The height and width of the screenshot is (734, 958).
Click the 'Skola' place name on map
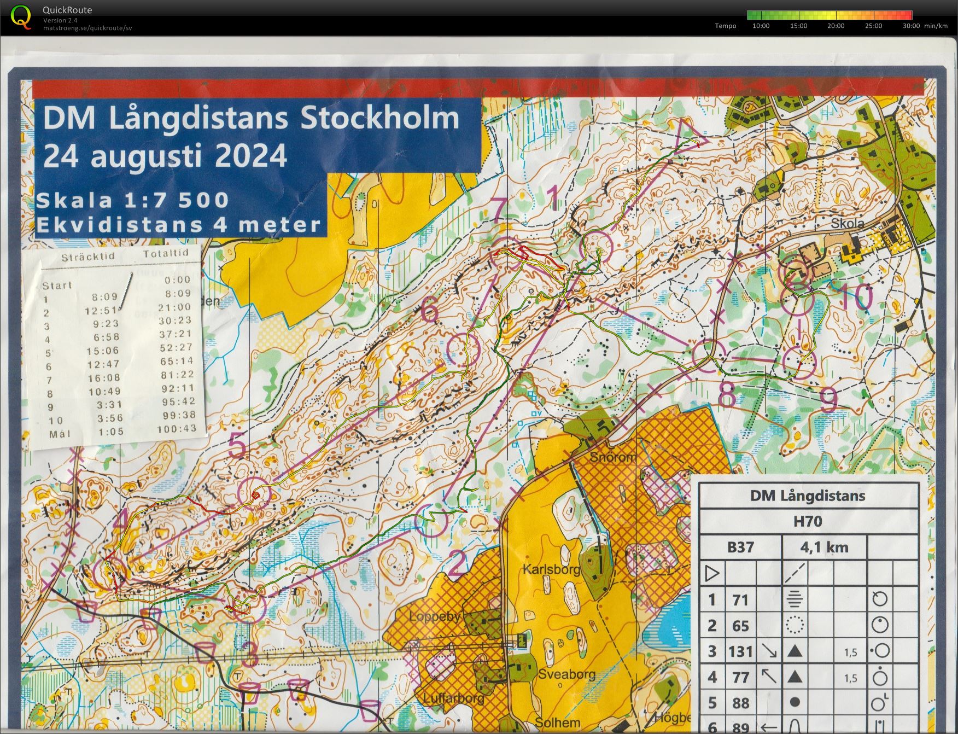pos(848,223)
